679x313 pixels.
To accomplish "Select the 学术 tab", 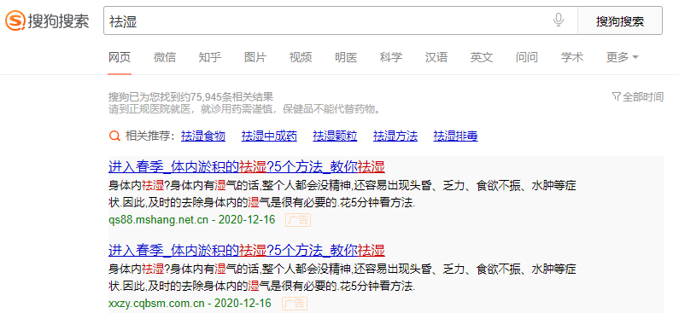I will 572,57.
